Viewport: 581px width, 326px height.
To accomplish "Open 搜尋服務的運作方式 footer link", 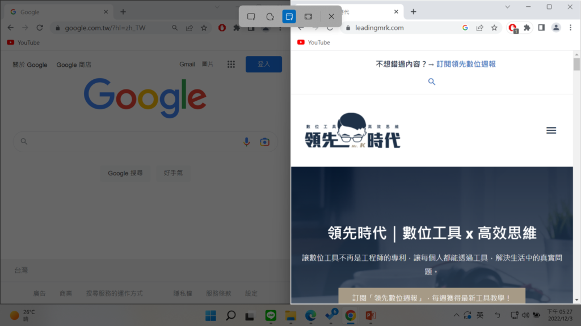I will [x=114, y=294].
